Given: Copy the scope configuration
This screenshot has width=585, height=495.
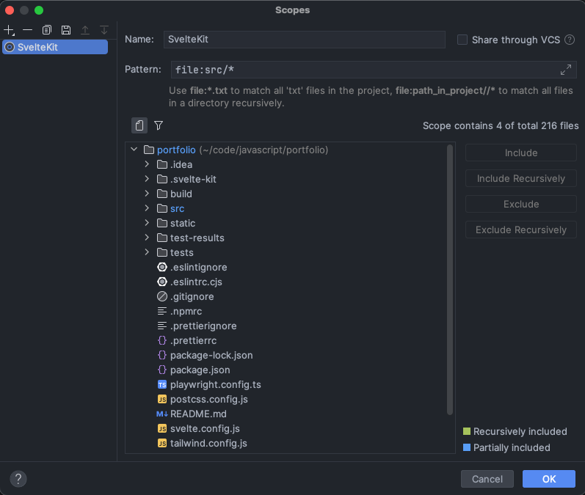Looking at the screenshot, I should pos(47,30).
